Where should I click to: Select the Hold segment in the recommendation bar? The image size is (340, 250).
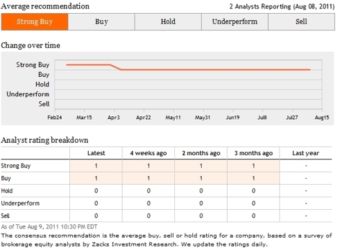[x=168, y=21]
